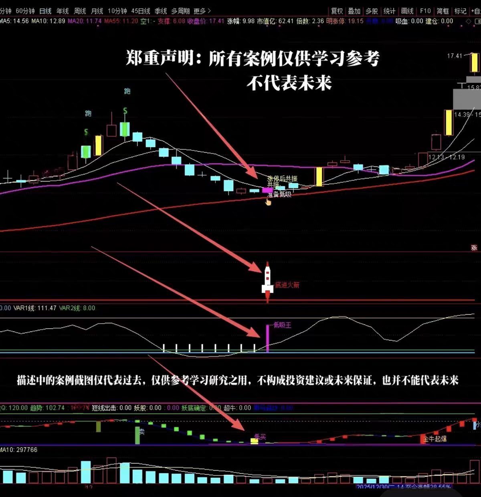
Task: Click the 金牛起爆 signal label
Action: point(435,439)
